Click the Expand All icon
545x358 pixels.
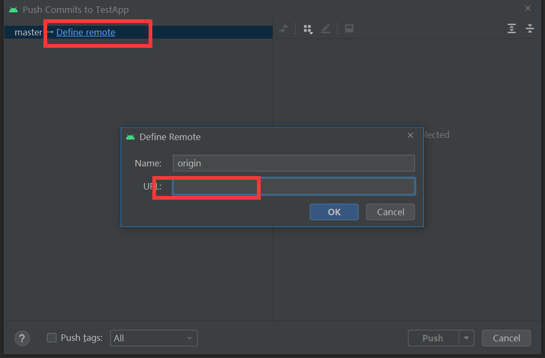pyautogui.click(x=512, y=28)
